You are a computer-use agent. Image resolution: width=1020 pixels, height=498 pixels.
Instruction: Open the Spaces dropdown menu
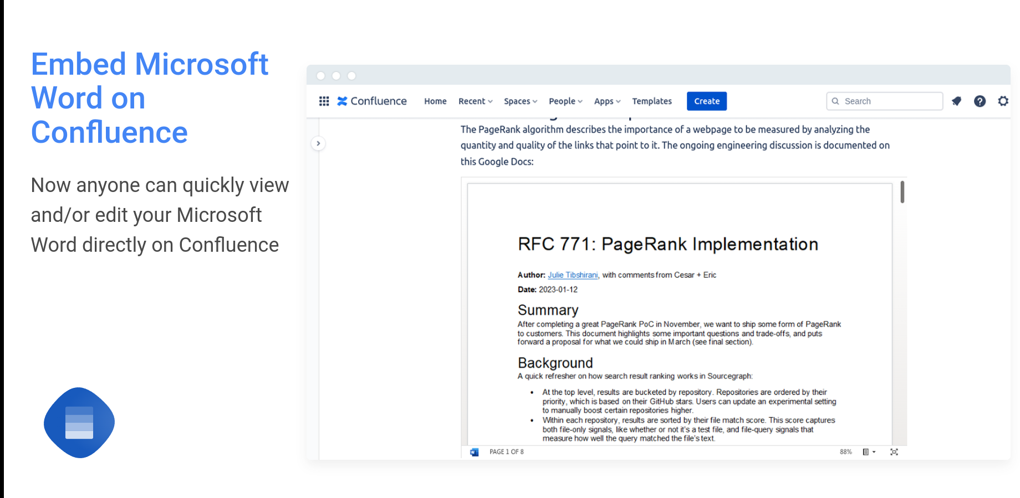pyautogui.click(x=521, y=101)
